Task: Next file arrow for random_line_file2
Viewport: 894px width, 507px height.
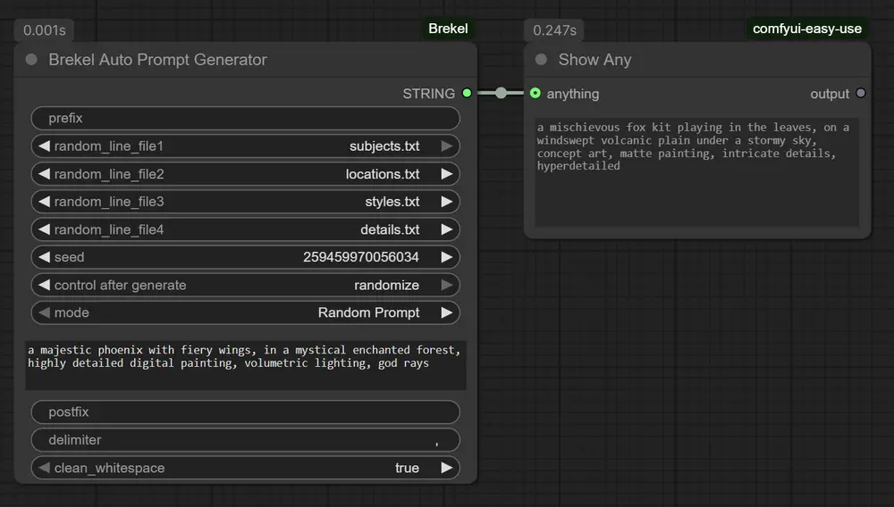Action: pos(447,174)
